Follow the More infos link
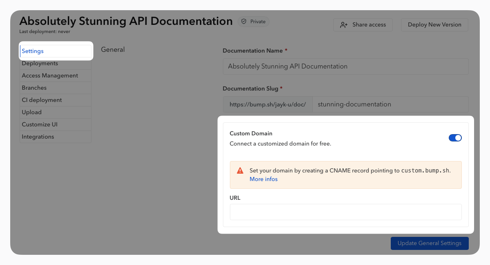Viewport: 490px width, 265px height. pos(263,179)
